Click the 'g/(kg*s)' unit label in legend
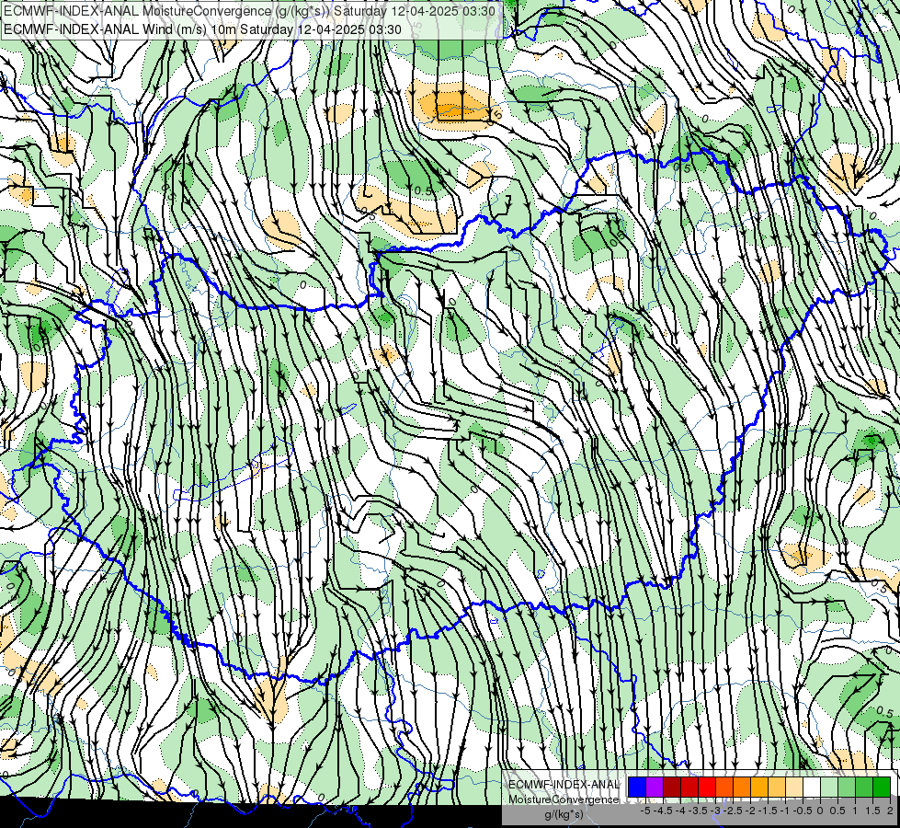Screen dimensions: 900x828 pos(564,815)
